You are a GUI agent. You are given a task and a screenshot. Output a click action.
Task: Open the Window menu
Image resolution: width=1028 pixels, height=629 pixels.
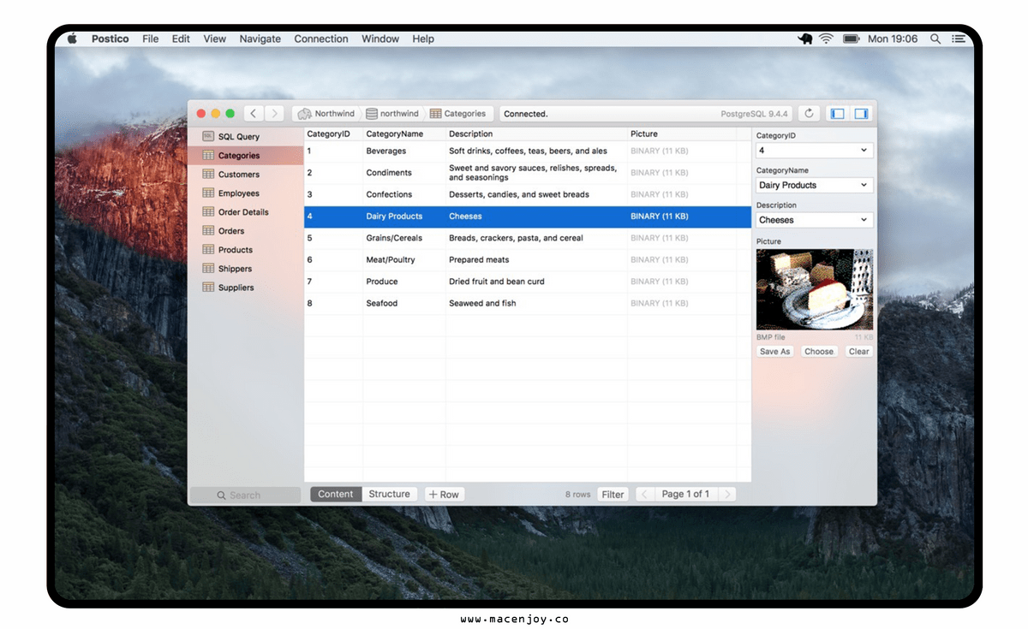(x=380, y=39)
